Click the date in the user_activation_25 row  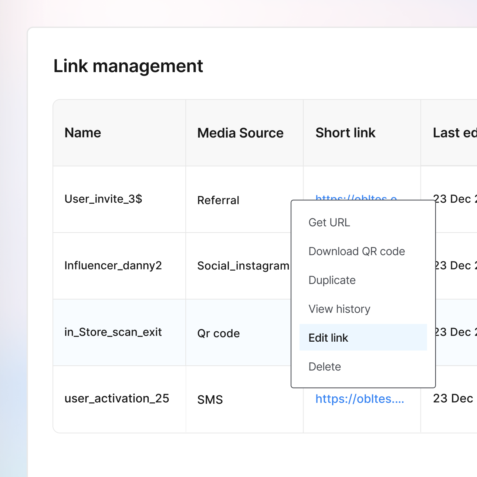453,399
